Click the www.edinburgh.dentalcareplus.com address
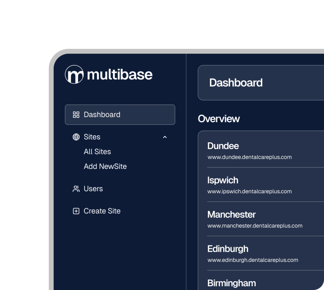 tap(252, 260)
